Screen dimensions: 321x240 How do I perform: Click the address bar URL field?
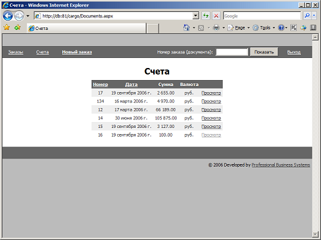click(114, 16)
